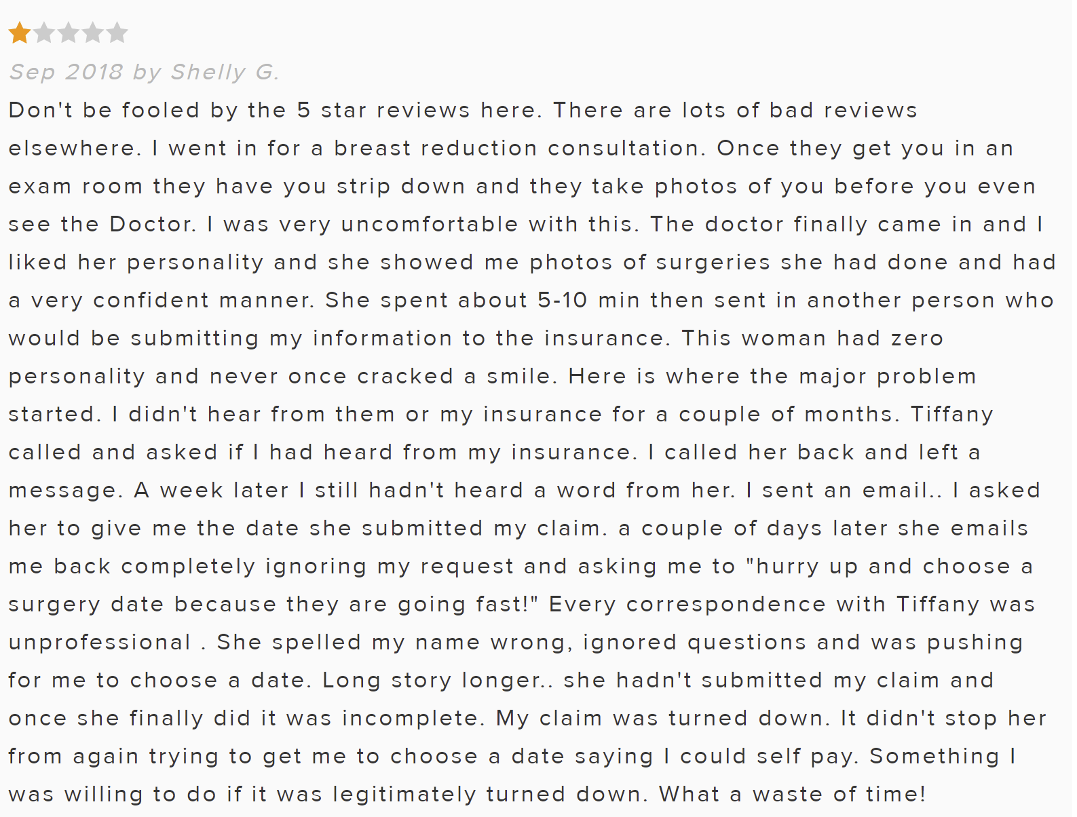Choose the fourth gray rating star
Image resolution: width=1077 pixels, height=817 pixels.
coord(92,33)
